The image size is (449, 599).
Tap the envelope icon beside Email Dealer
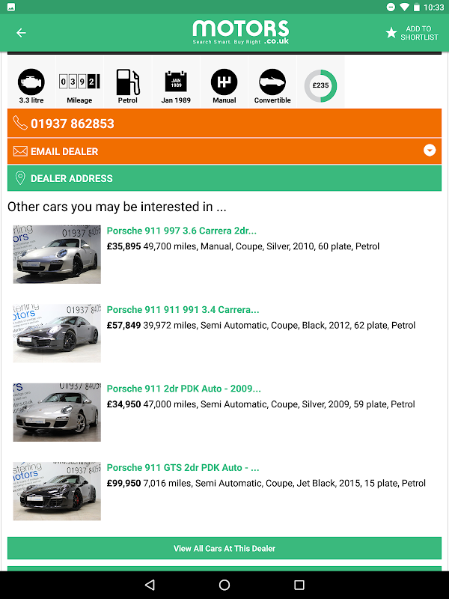20,151
